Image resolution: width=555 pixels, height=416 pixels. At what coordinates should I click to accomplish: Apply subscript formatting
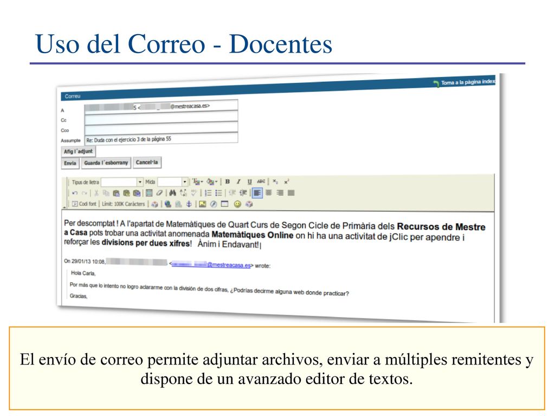(x=275, y=181)
